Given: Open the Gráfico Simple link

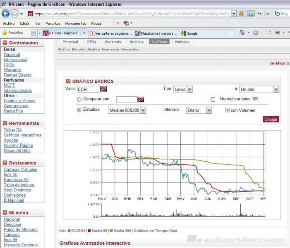Looking at the screenshot, I should pyautogui.click(x=71, y=49).
